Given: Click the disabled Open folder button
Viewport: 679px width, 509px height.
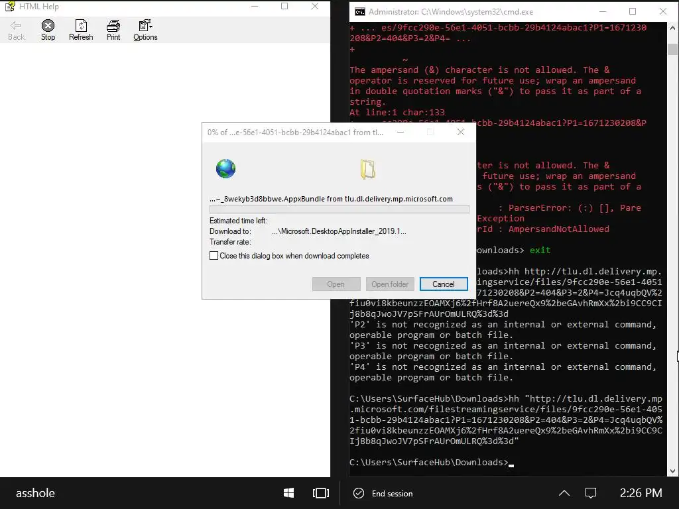Looking at the screenshot, I should pyautogui.click(x=390, y=284).
